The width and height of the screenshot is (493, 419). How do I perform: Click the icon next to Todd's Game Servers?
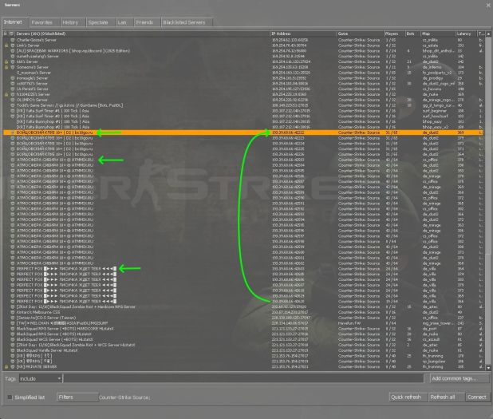13,105
